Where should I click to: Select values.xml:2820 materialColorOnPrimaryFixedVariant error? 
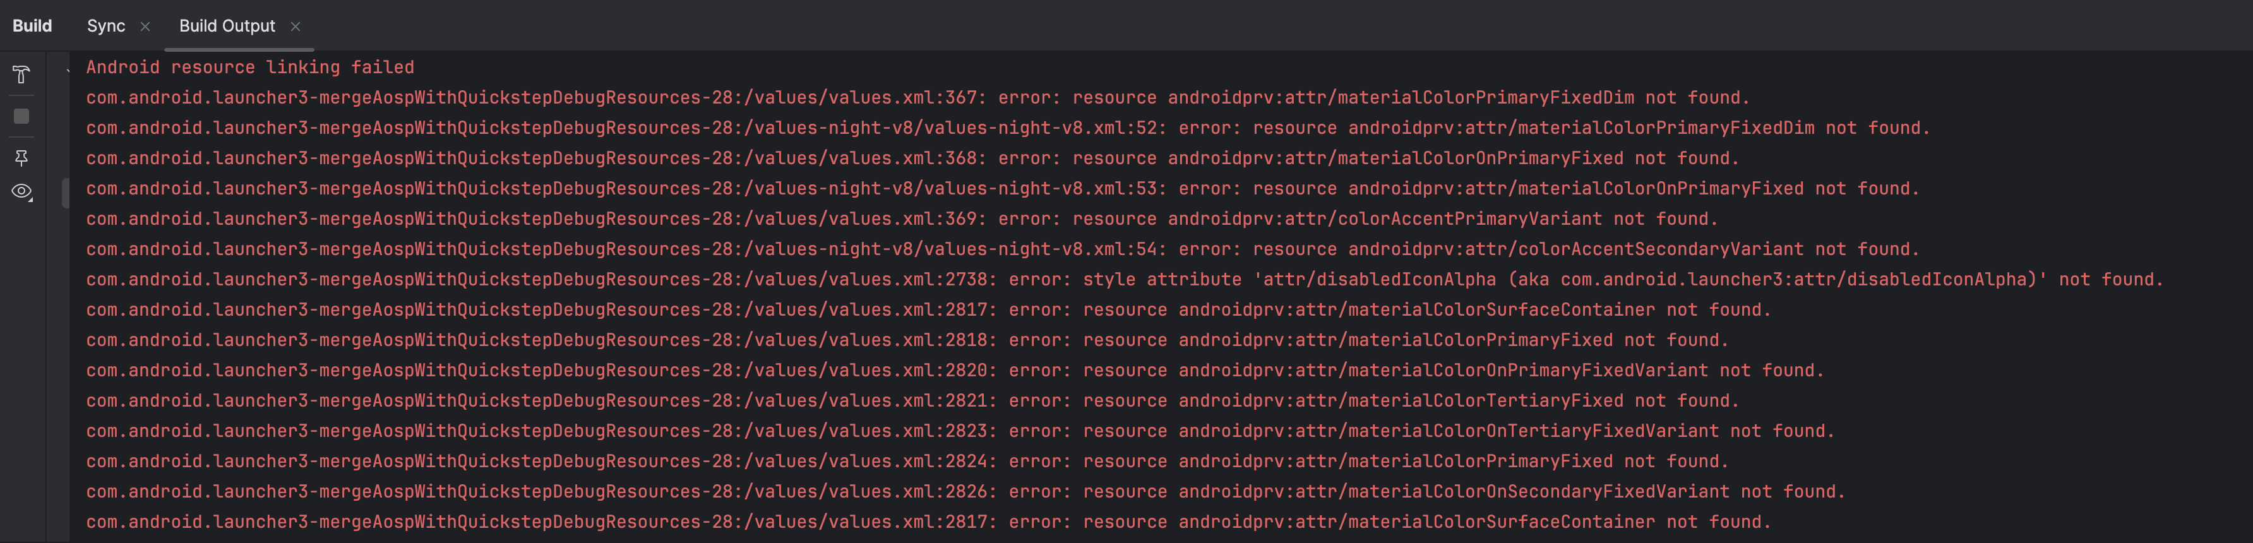pos(955,371)
